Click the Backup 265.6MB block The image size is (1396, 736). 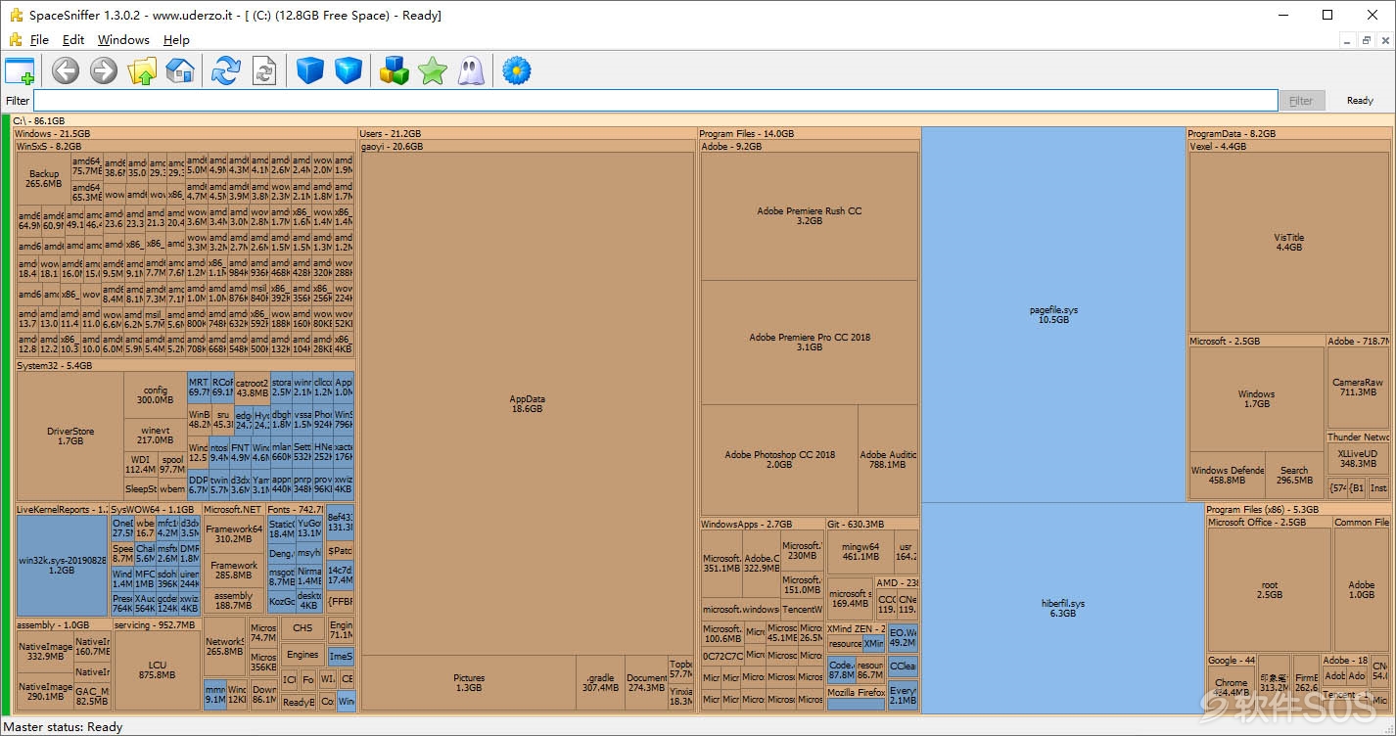44,178
